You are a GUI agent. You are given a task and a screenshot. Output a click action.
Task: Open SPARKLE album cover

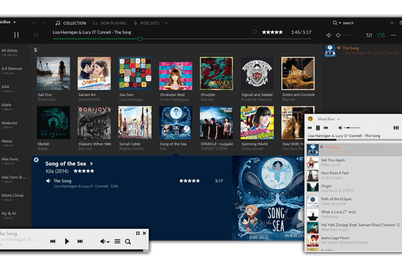point(216,123)
